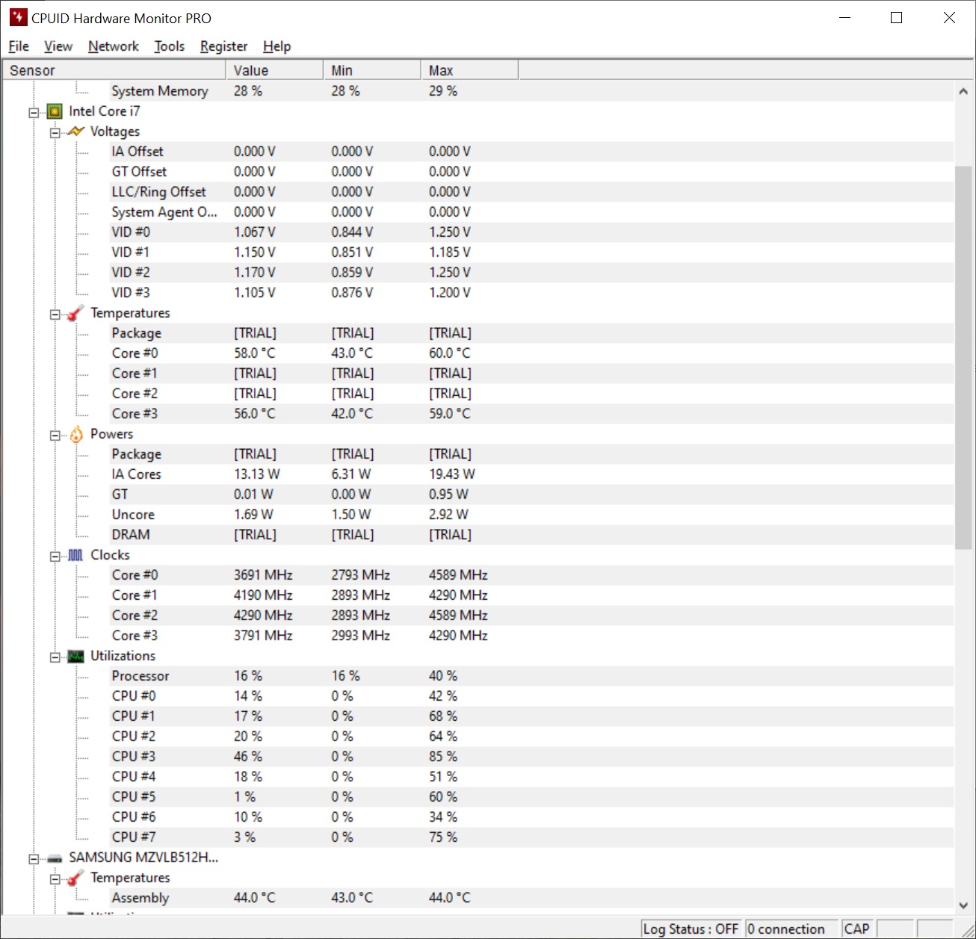
Task: Click the Value column header
Action: 274,70
